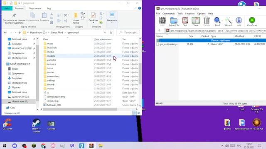Open the View tool in WinRAR
This screenshot has width=266, height=149.
click(196, 22)
